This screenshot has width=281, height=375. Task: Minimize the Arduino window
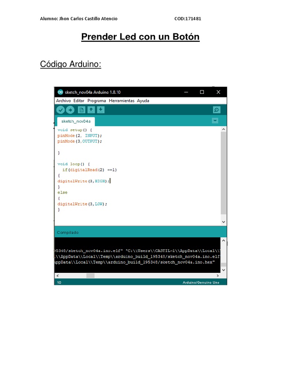186,92
